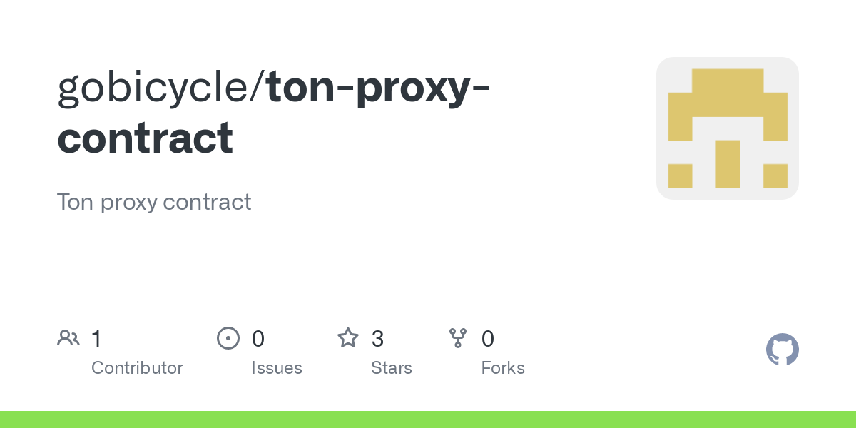Screen dimensions: 856x428
Task: Open the gobicycle owner name
Action: (x=157, y=88)
